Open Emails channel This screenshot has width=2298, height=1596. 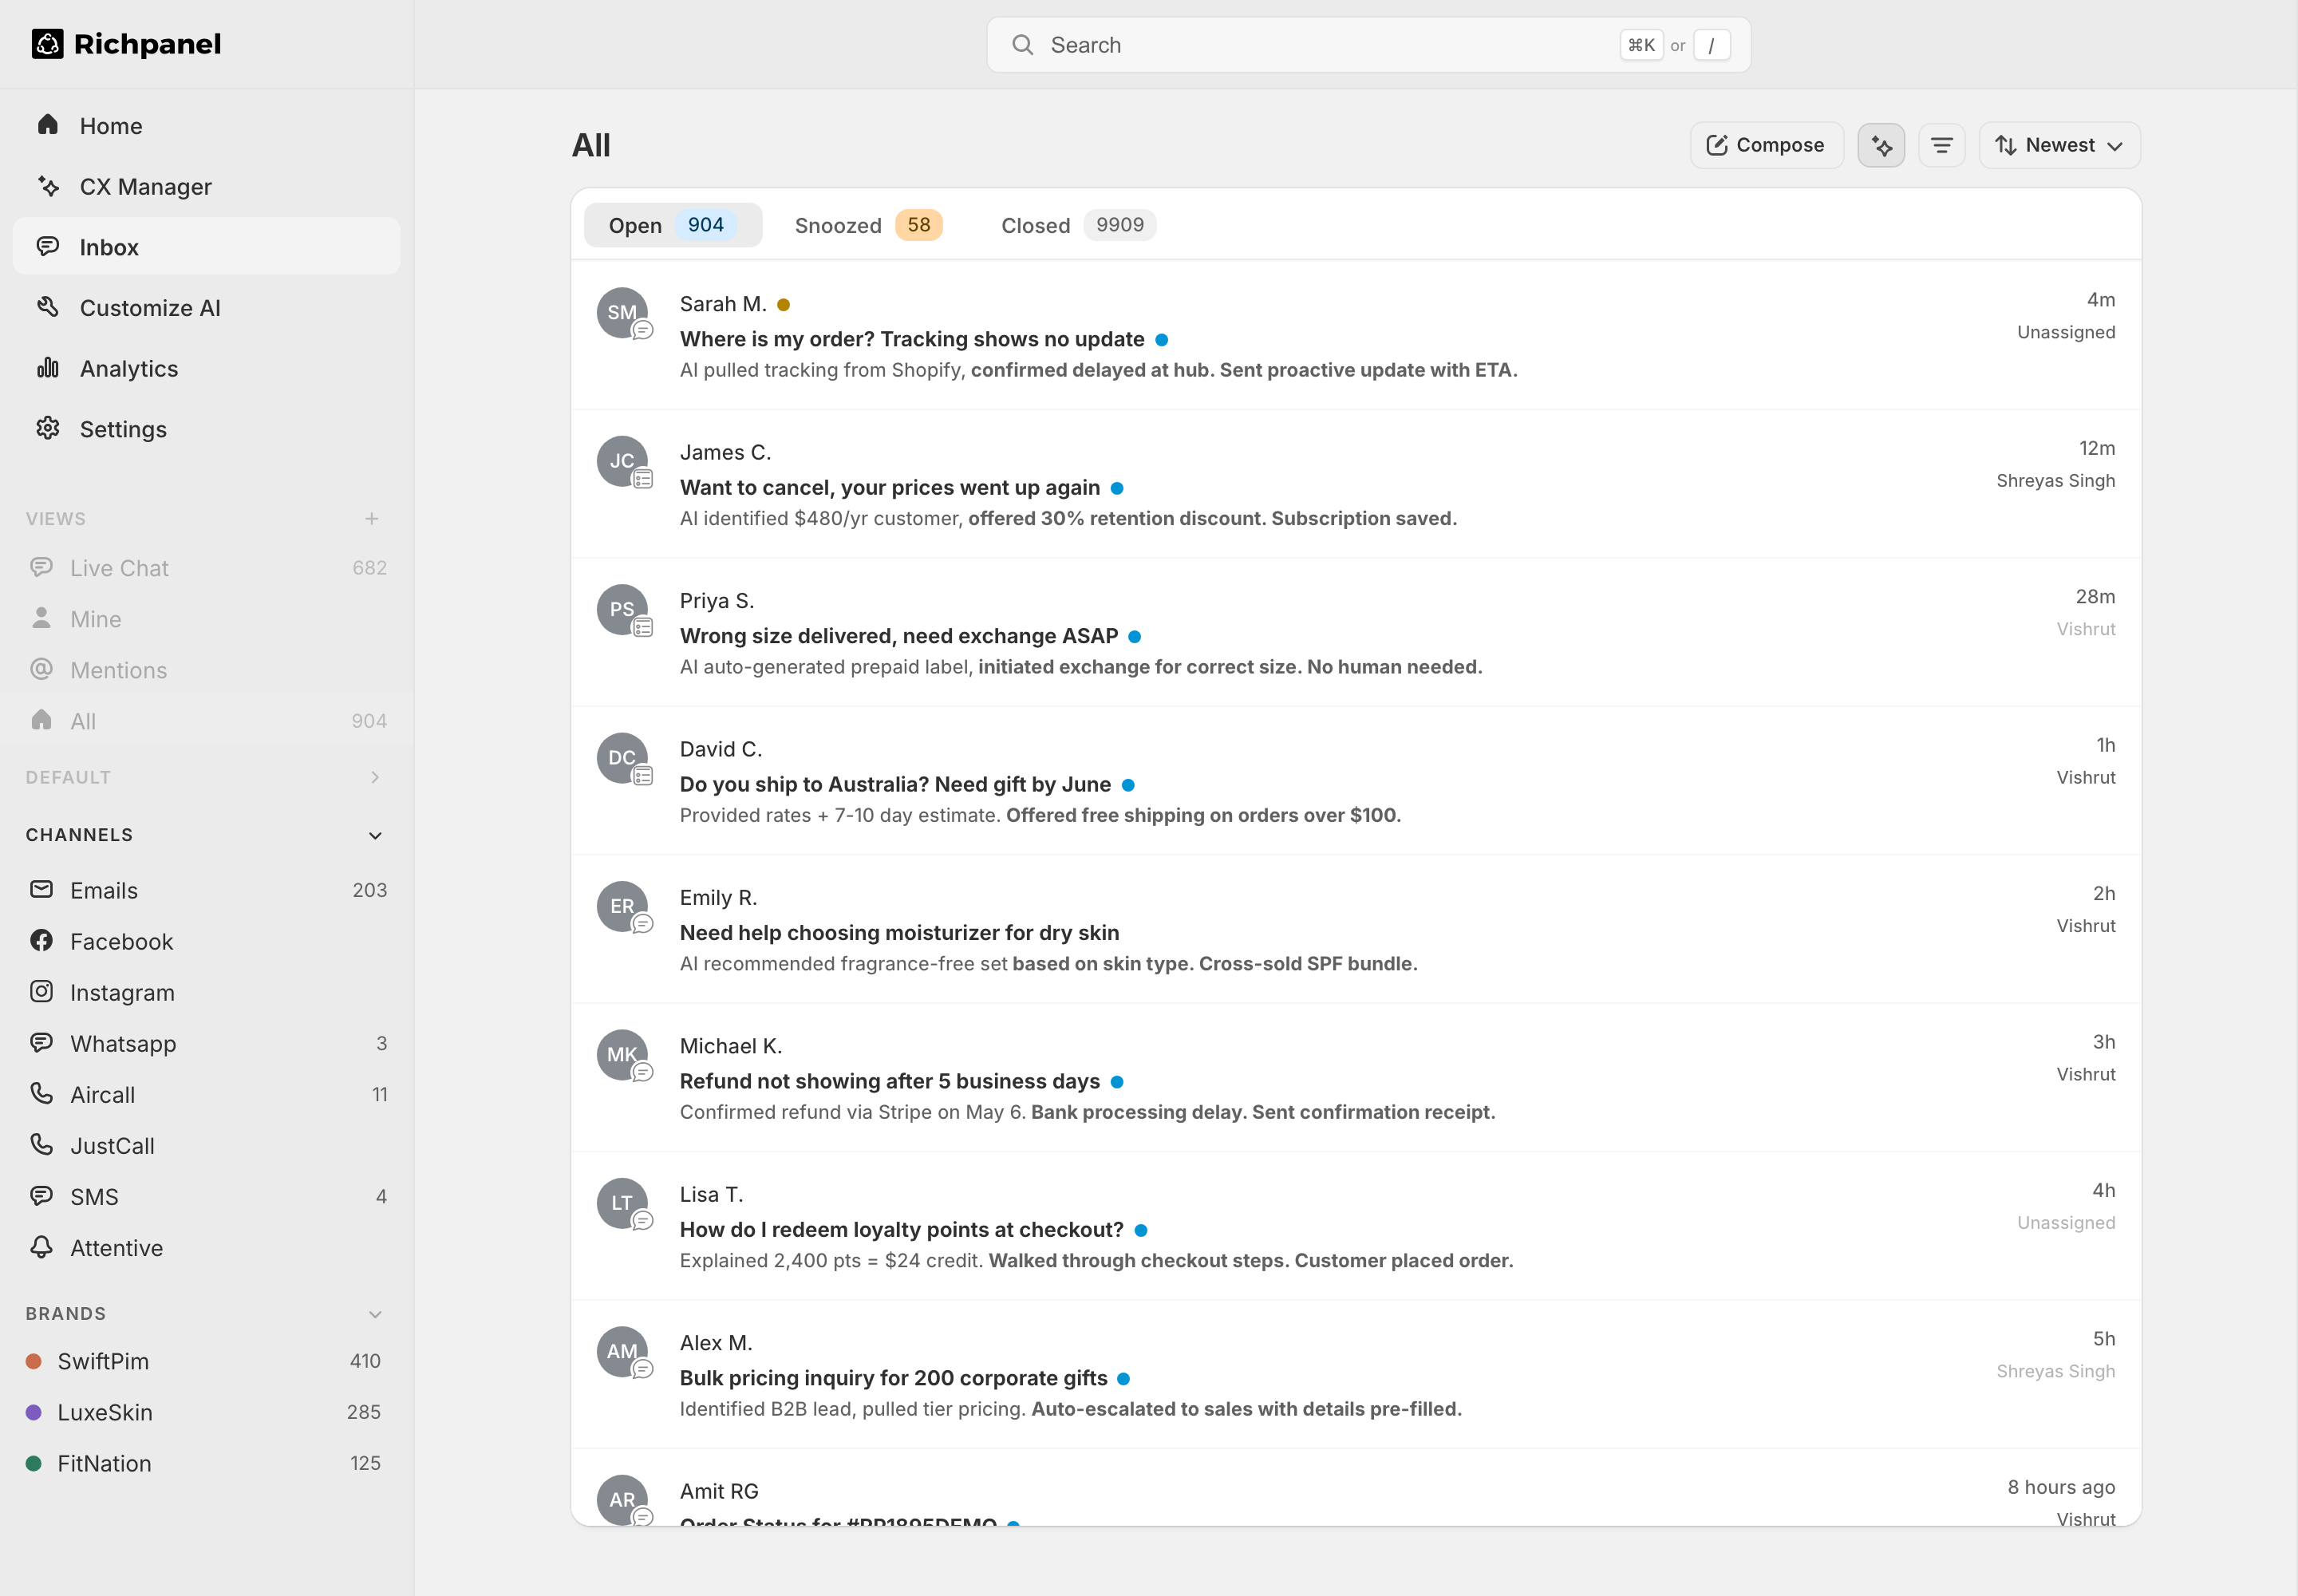(206, 890)
